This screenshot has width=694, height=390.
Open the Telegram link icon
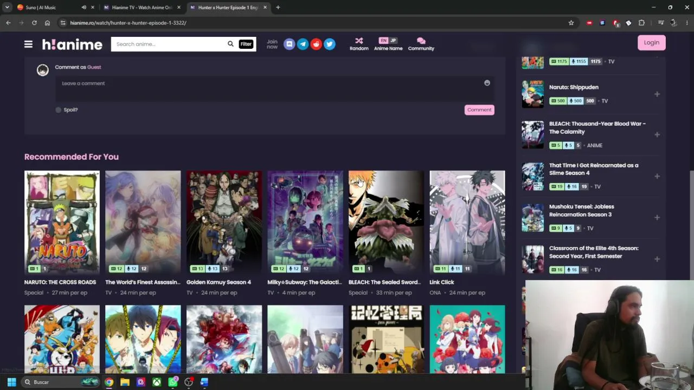coord(303,44)
